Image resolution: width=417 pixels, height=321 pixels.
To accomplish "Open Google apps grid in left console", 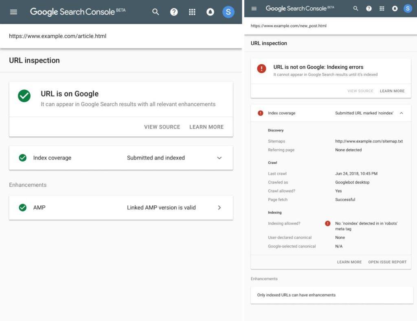I will [192, 12].
